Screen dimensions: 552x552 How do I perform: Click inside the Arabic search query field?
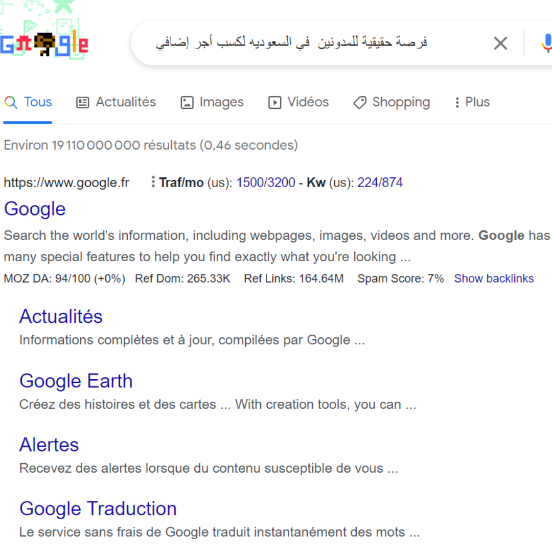291,42
